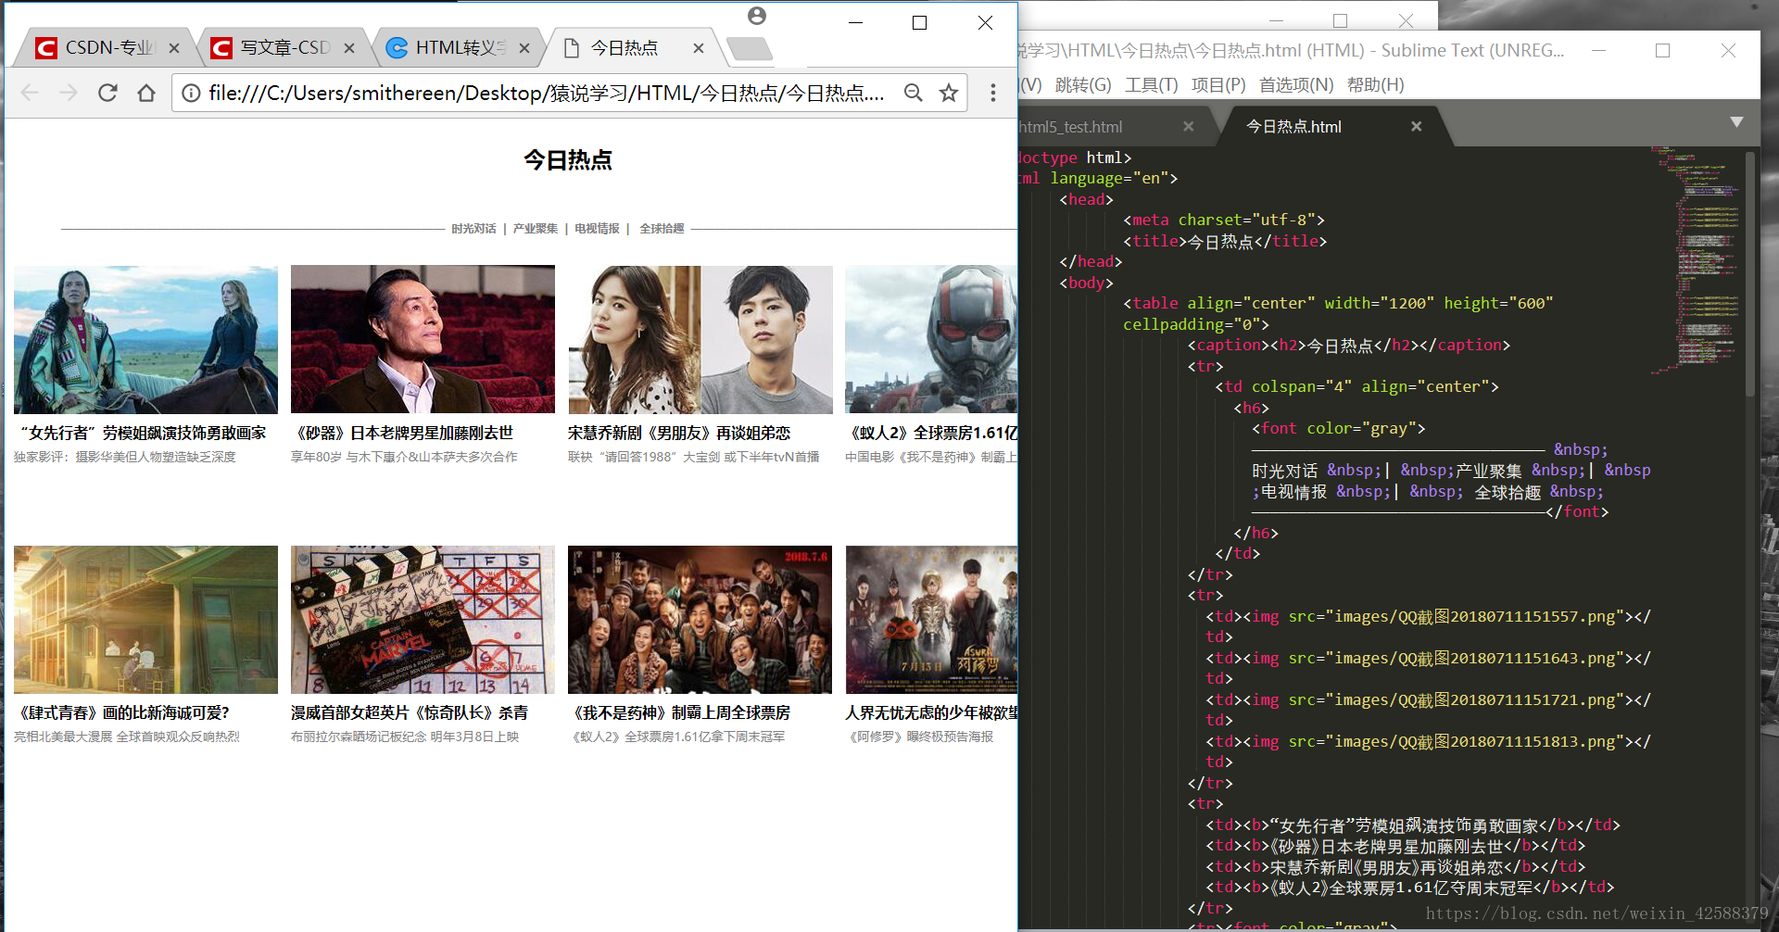Open a new Chrome tab

(749, 48)
